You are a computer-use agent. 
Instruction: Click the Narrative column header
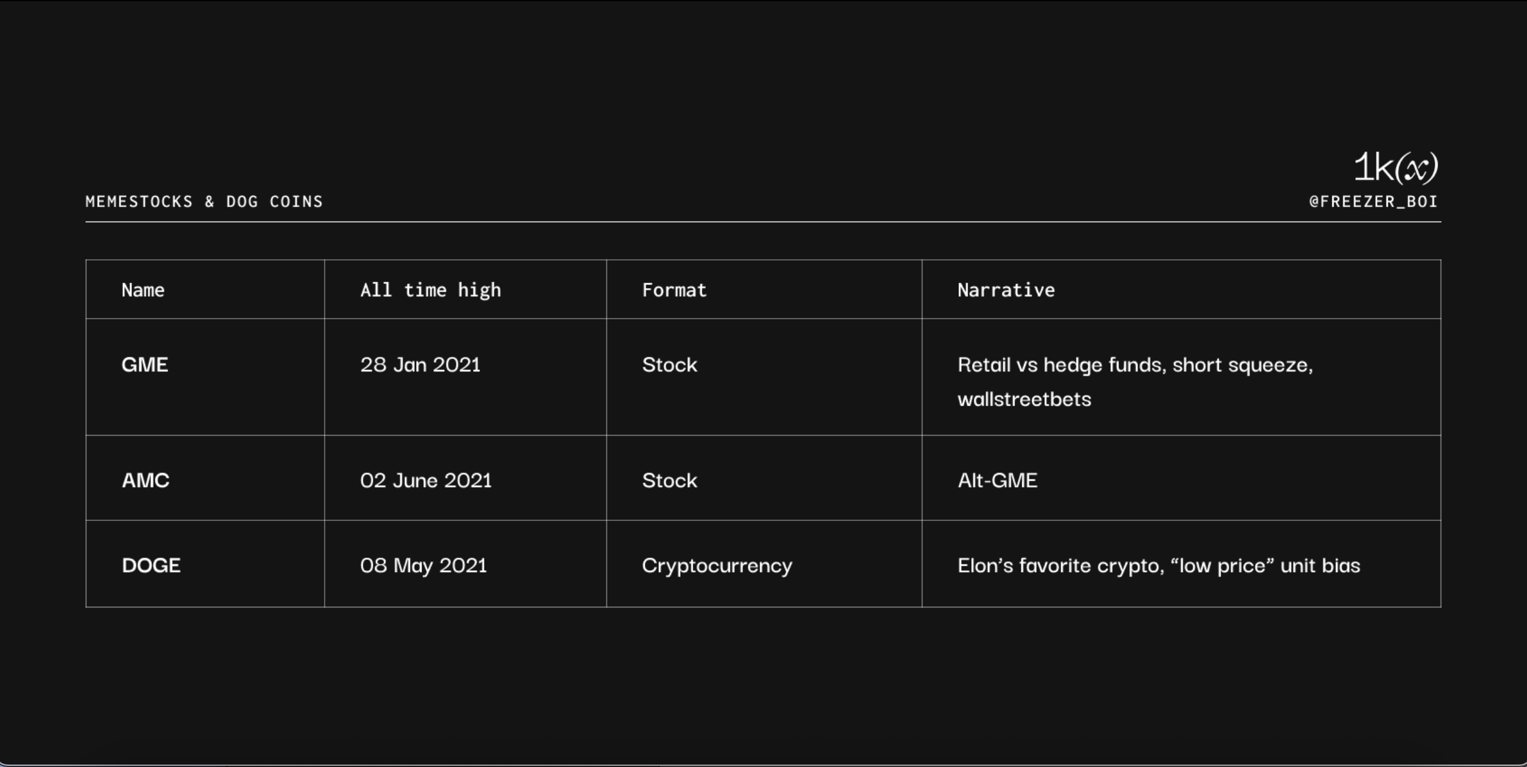(1006, 290)
